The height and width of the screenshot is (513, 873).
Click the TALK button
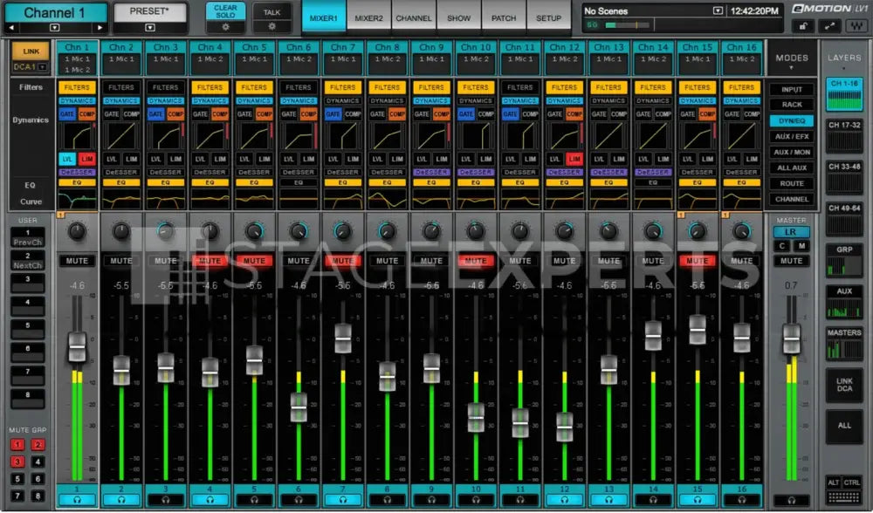pyautogui.click(x=272, y=11)
